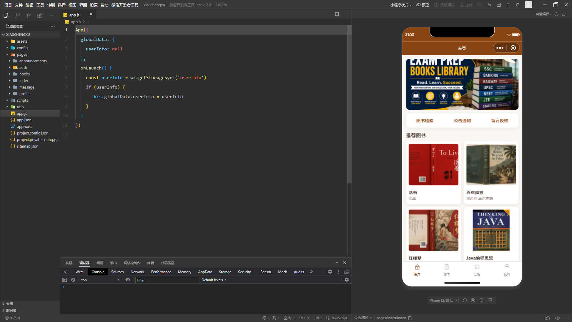
Task: Click the refresh compile icon near 普通编译
Action: coord(557,14)
